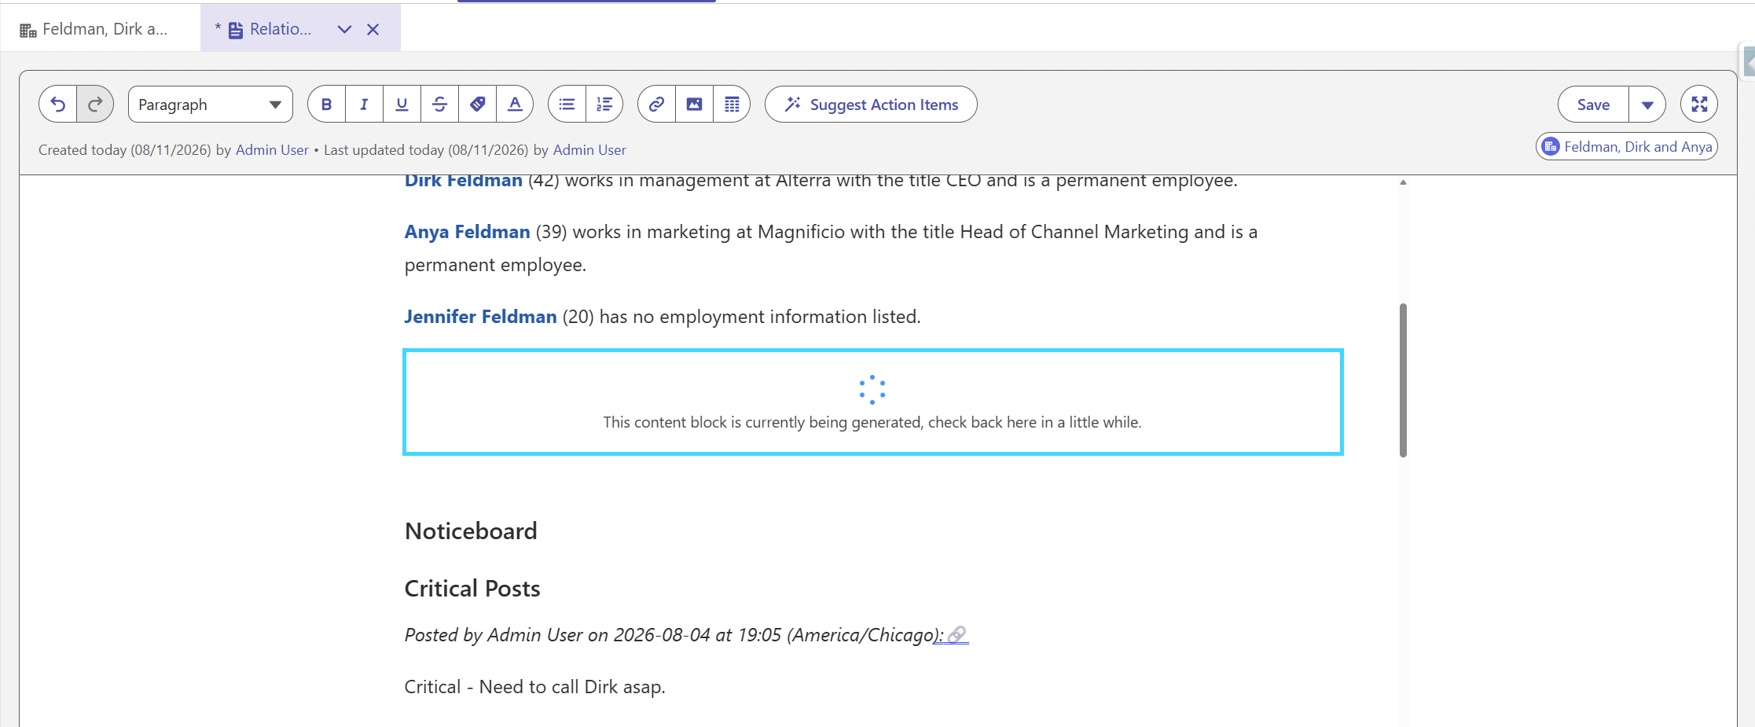Open the Jennifer Feldman contact link
This screenshot has width=1755, height=727.
pos(480,317)
